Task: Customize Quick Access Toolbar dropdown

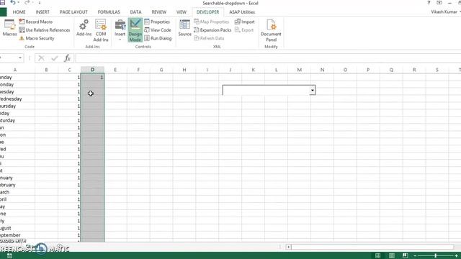Action: [40, 3]
